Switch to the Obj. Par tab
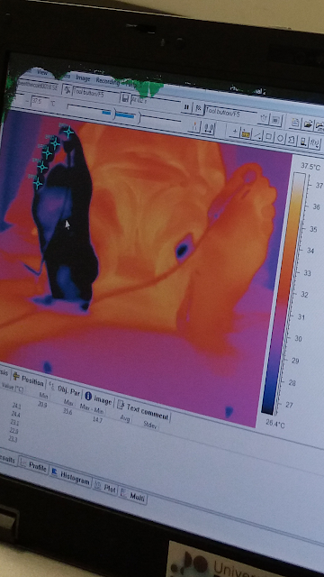This screenshot has height=577, width=324. pyautogui.click(x=65, y=389)
